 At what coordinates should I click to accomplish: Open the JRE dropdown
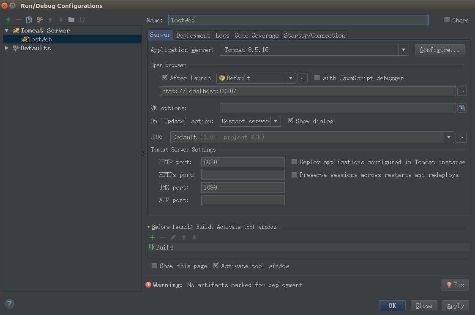pos(449,137)
